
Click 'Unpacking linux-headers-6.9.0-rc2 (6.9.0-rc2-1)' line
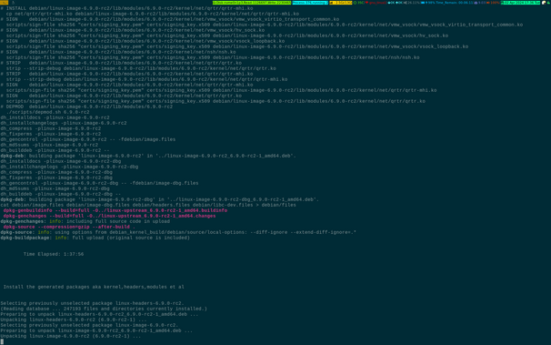(x=74, y=320)
